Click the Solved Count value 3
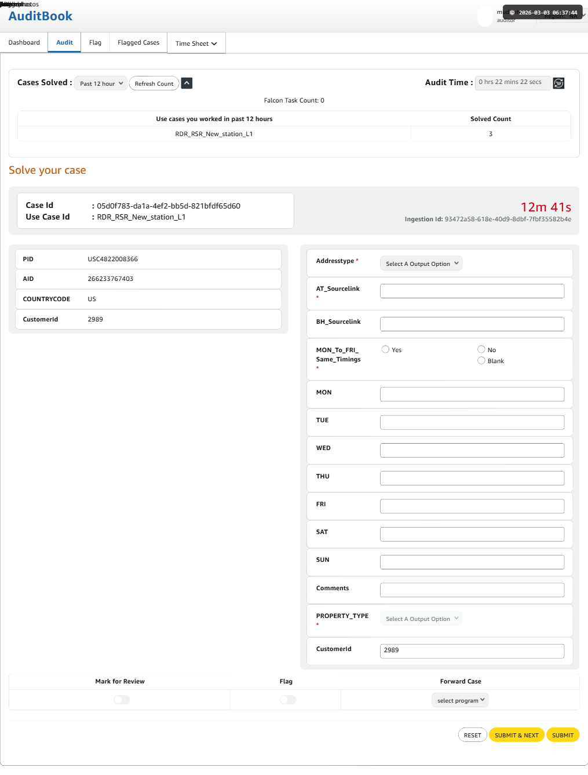588x775 pixels. click(x=491, y=134)
